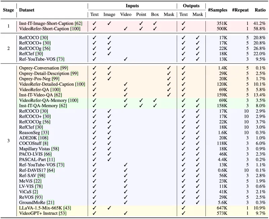Click the Box checkmark in Inst-IT-Image-Short-Caption row
Screen dimensions: 269x219
(x=154, y=24)
